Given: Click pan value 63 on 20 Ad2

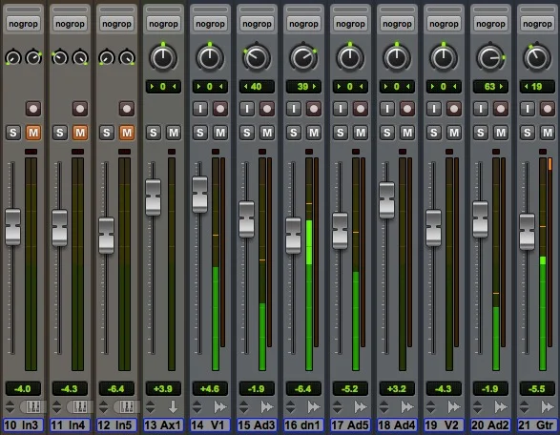Looking at the screenshot, I should (x=490, y=87).
